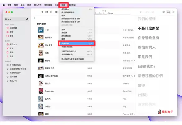Choose 縮放 (Zoom) menu item

77,16
